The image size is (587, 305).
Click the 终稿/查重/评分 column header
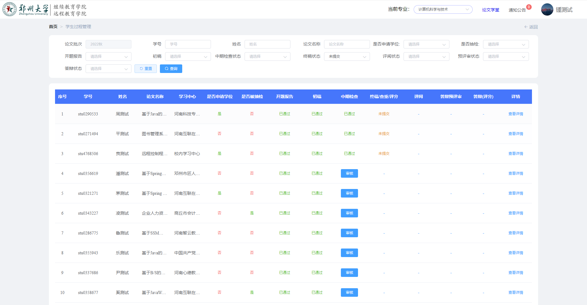pos(384,96)
